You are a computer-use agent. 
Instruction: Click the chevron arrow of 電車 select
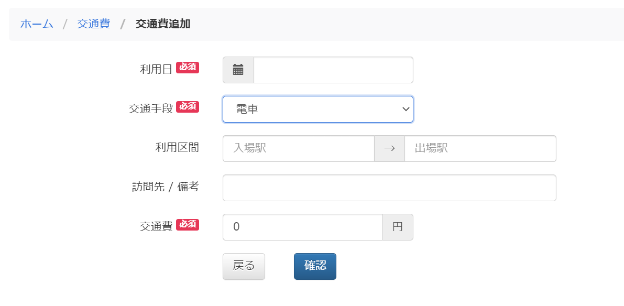coord(406,109)
